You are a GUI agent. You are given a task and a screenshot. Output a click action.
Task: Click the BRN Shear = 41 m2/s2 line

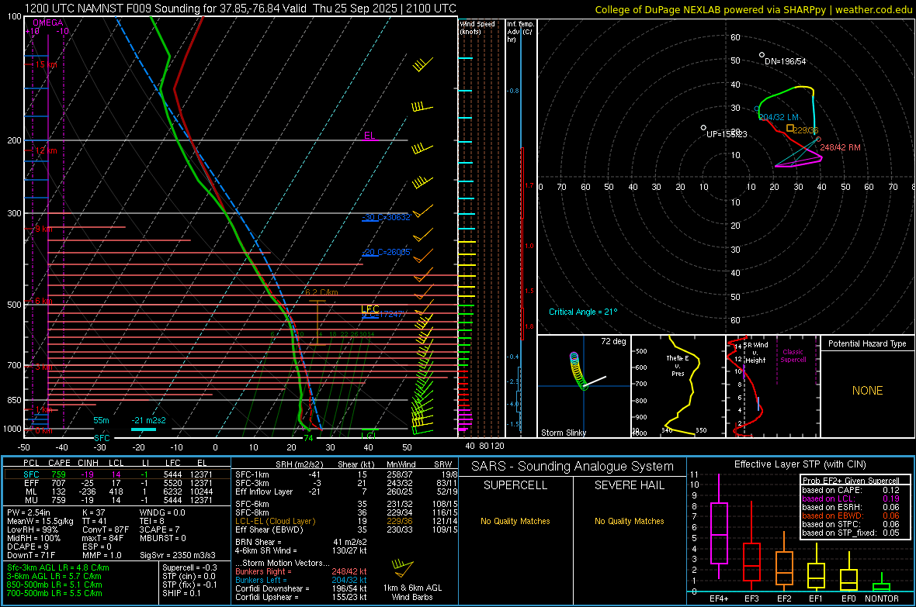pyautogui.click(x=301, y=542)
